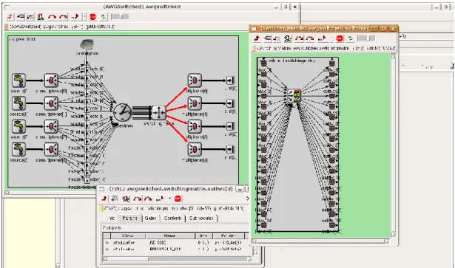
Task: Select the multiplexer[0] module icon
Action: click(x=195, y=80)
